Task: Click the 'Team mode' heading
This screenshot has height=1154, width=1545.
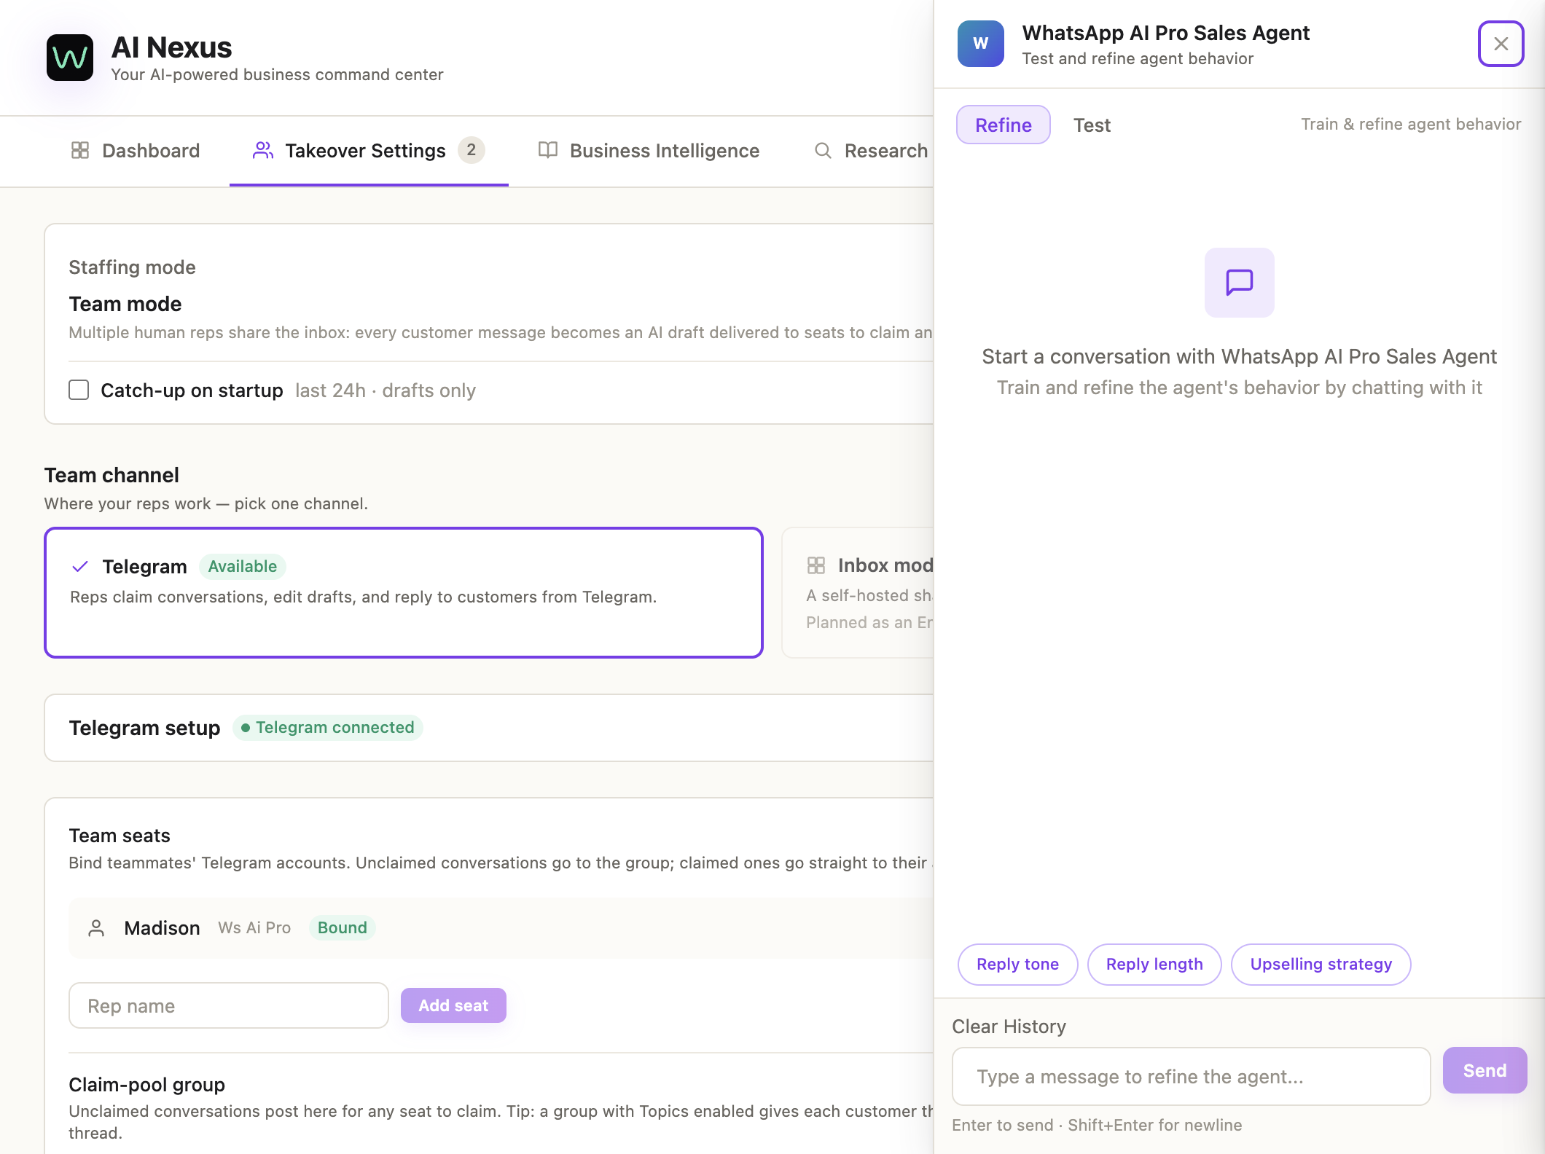Action: 125,304
